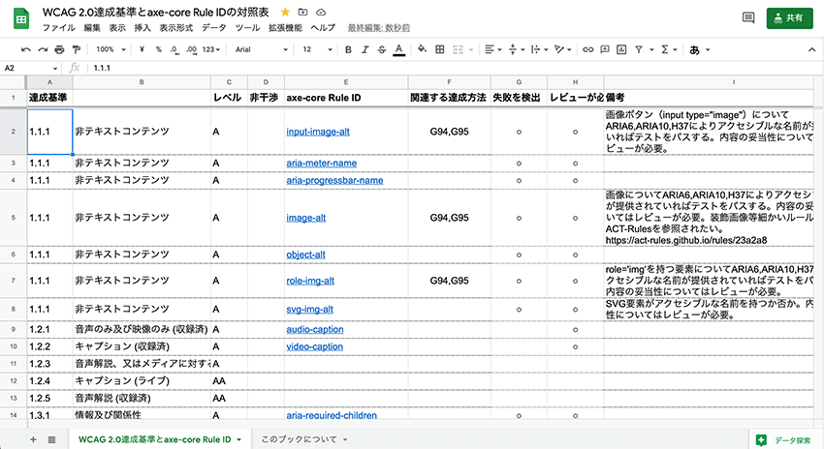Open the zoom 100% dropdown

[111, 49]
